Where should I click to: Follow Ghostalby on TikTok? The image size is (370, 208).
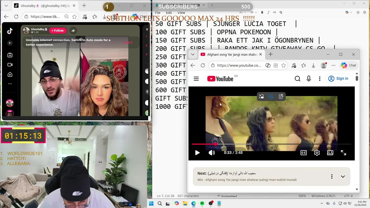(x=58, y=31)
